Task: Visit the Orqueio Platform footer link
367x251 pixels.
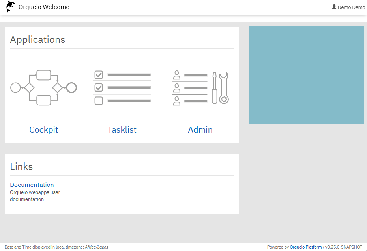Action: 306,247
